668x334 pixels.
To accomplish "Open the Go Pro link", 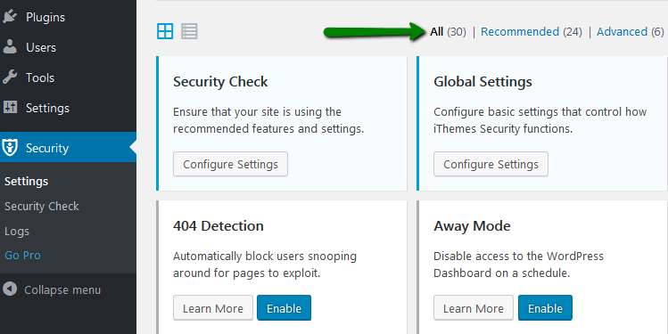I will click(22, 256).
